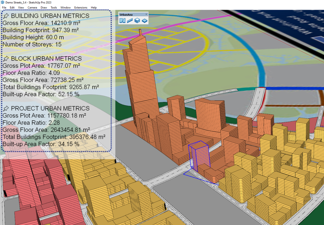Open the Draw menu

44,8
